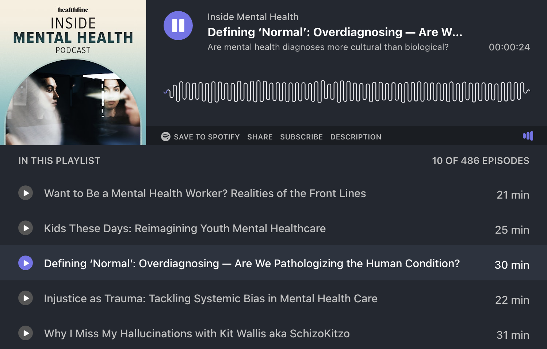This screenshot has width=547, height=349.
Task: Play the 'Kids These Days' episode
Action: coord(26,228)
